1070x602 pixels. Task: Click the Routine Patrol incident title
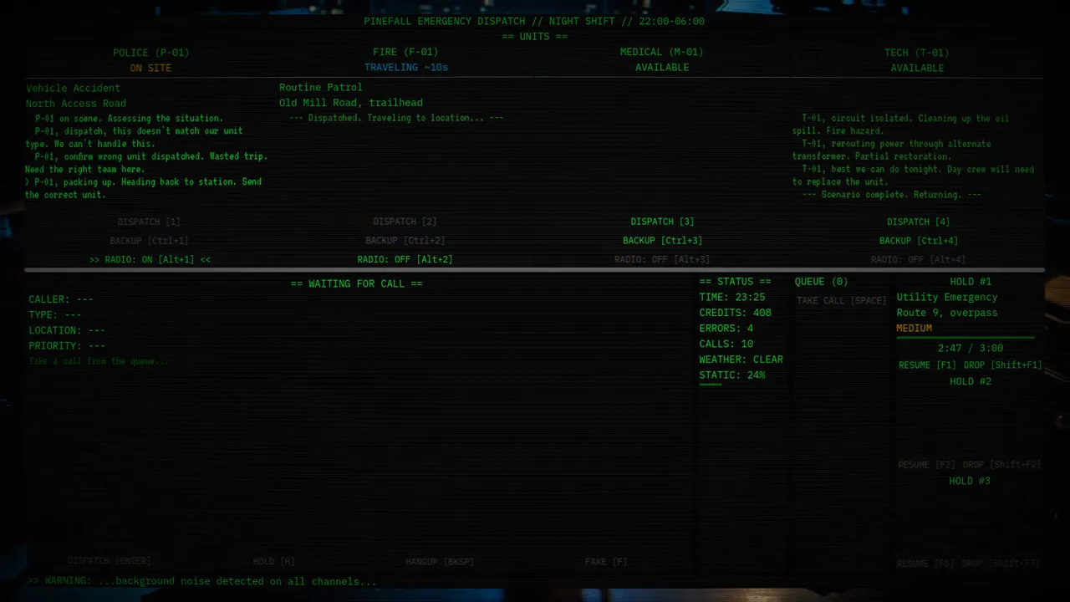[x=321, y=87]
